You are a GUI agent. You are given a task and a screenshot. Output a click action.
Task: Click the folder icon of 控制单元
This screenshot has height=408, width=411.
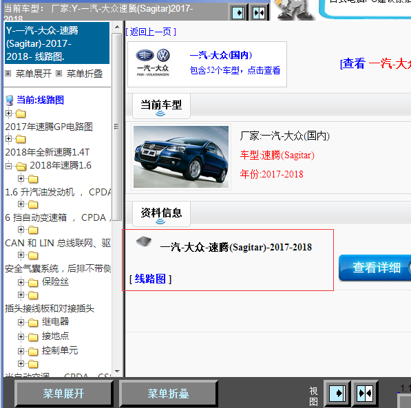(x=33, y=352)
